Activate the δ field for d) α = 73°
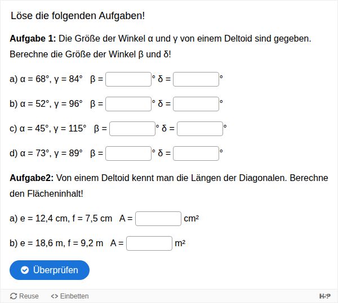Image resolution: width=338 pixels, height=303 pixels. (196, 153)
